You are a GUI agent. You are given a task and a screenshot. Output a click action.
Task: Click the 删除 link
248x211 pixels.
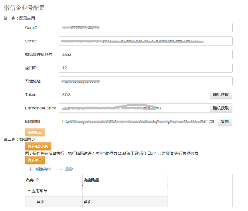pyautogui.click(x=69, y=169)
